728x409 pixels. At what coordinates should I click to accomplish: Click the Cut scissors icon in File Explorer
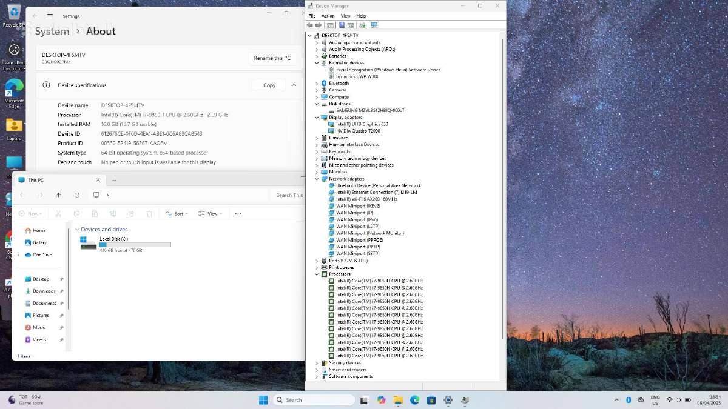point(58,214)
